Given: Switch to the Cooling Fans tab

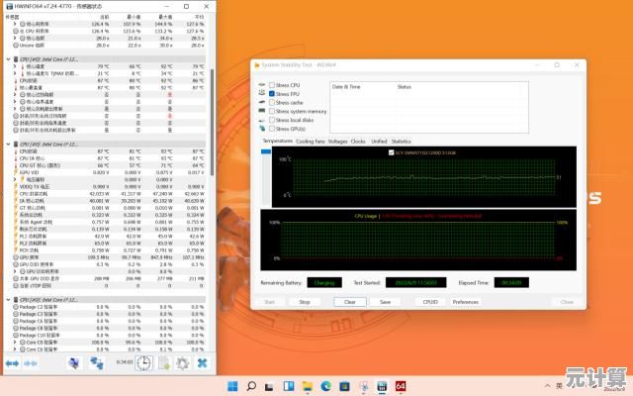Looking at the screenshot, I should click(310, 141).
